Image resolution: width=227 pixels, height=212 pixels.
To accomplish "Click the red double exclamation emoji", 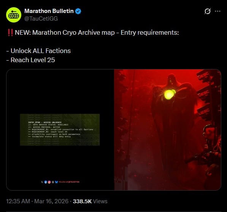I will coord(10,32).
